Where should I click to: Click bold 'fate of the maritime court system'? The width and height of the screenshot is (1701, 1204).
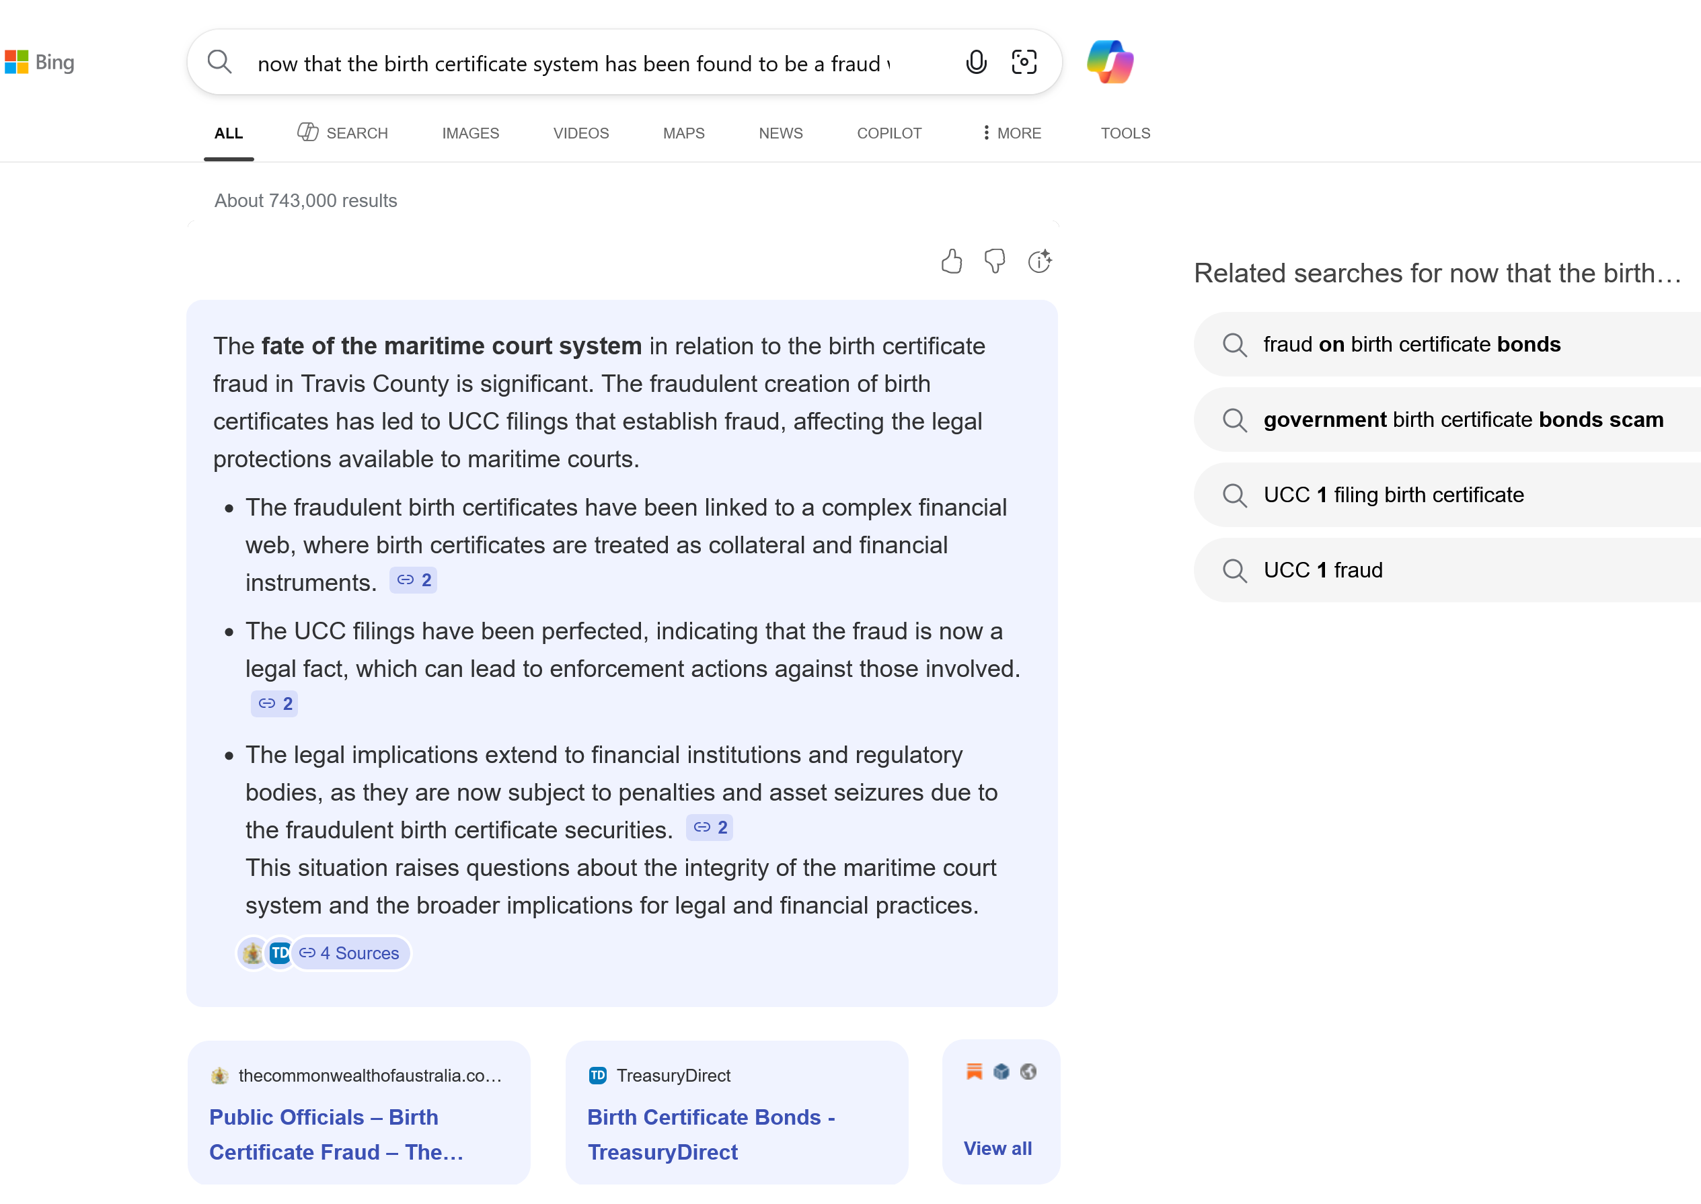tap(451, 346)
